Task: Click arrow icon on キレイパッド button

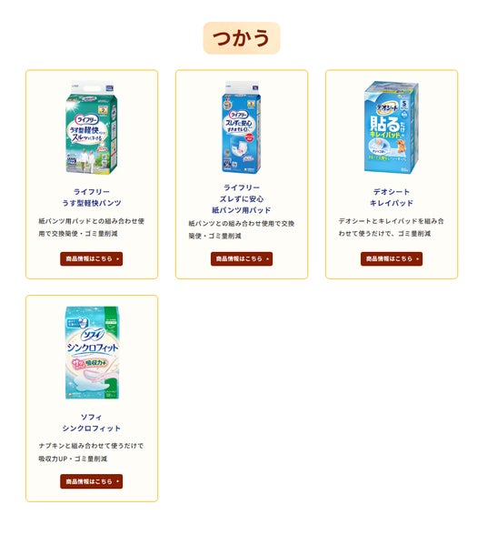Action: [417, 259]
